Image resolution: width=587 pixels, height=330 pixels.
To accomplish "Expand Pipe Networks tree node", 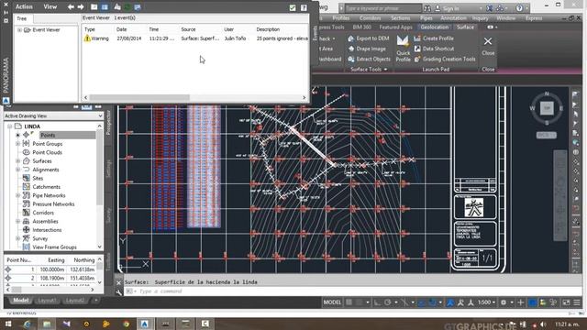I will click(17, 195).
